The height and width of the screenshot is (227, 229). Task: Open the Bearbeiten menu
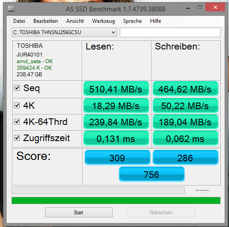pyautogui.click(x=46, y=21)
